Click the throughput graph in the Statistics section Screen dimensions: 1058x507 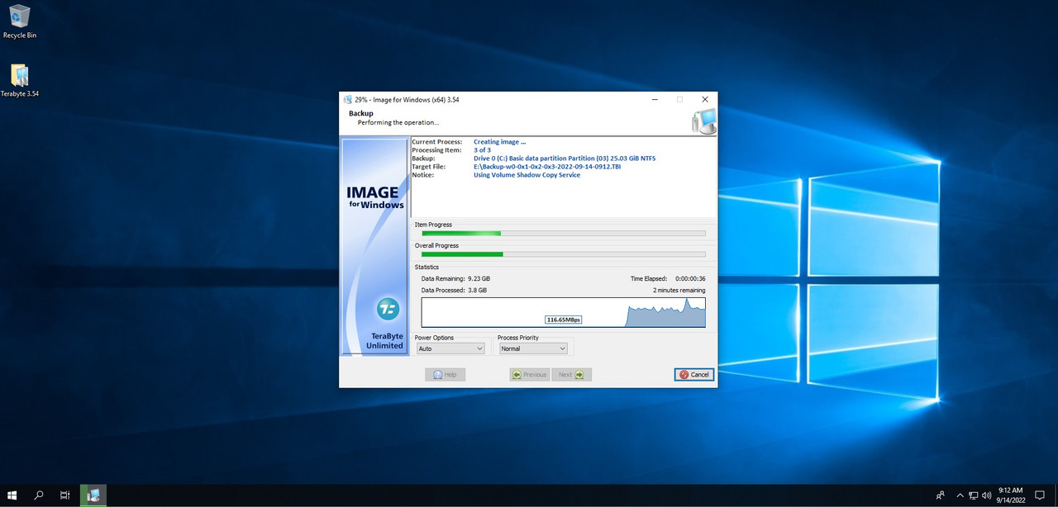[x=564, y=313]
